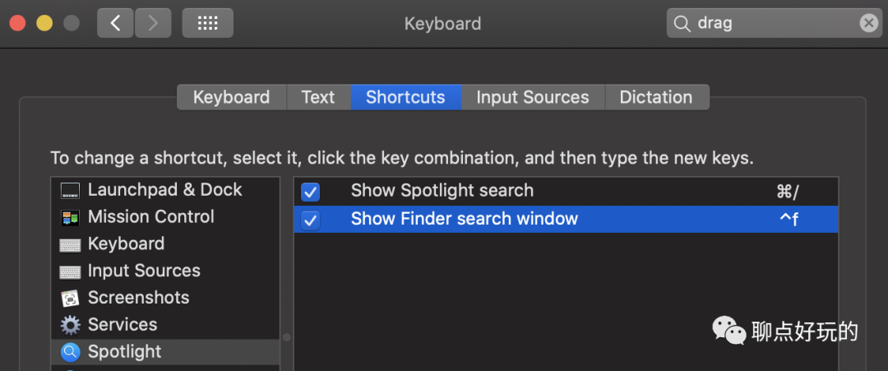Click the ⌘/ shortcut key combination
The height and width of the screenshot is (371, 888).
(787, 192)
